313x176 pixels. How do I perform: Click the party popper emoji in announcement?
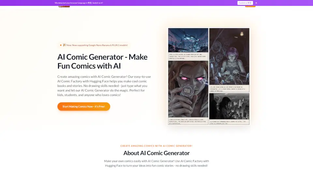click(x=64, y=45)
